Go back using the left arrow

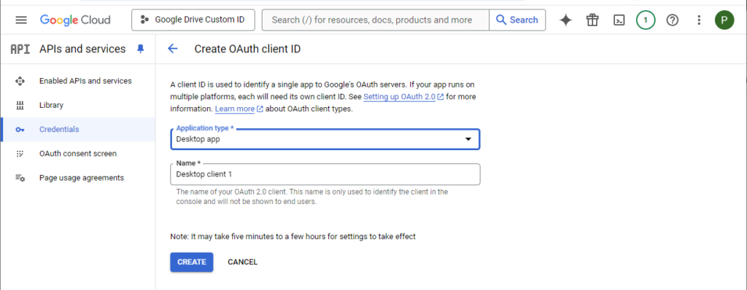tap(172, 49)
